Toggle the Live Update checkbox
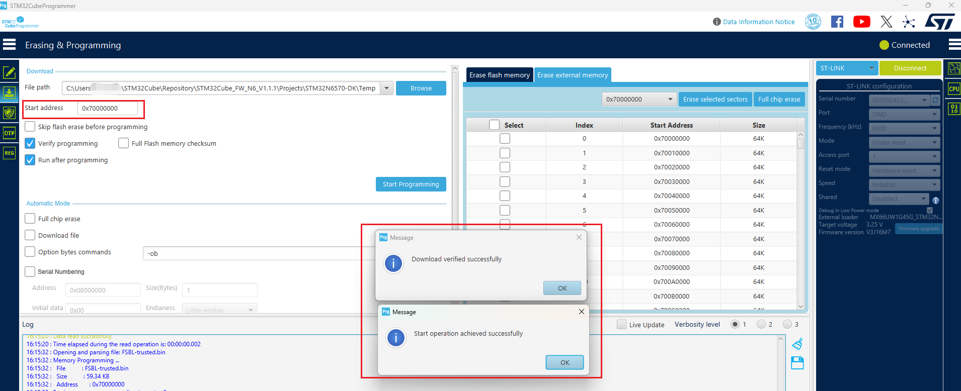This screenshot has width=961, height=391. tap(622, 325)
